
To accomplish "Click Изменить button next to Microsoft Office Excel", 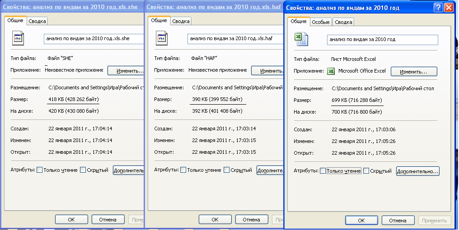I will pos(414,71).
